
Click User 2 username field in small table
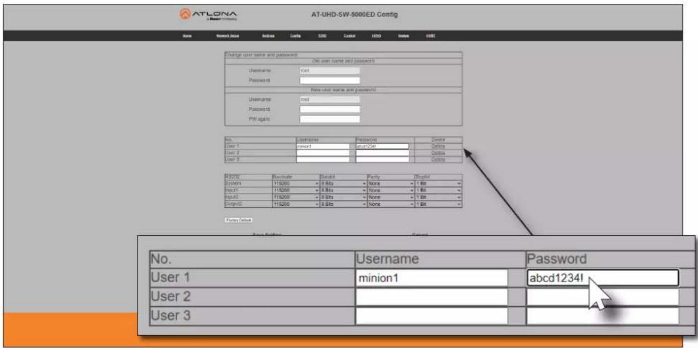point(322,152)
